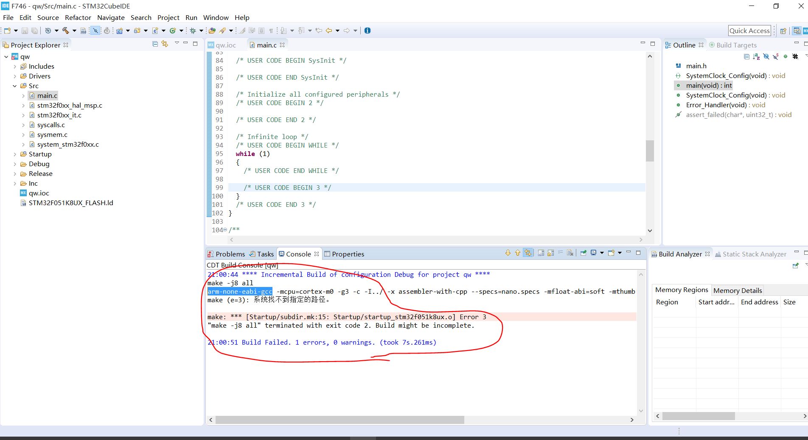Toggle Console Scroll Lock icon
This screenshot has width=808, height=440.
click(550, 253)
